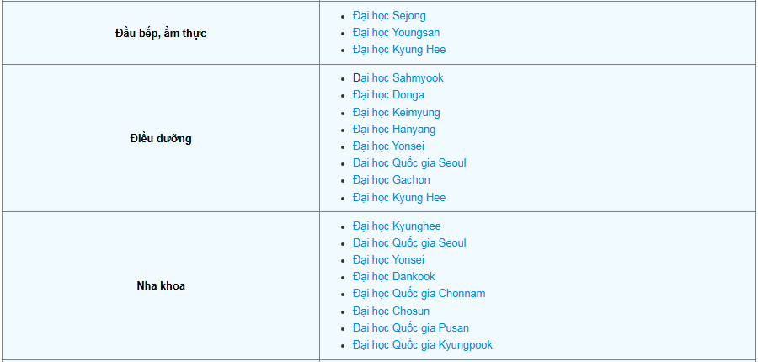The height and width of the screenshot is (362, 758).
Task: Click the Đại học Chosun link
Action: tap(391, 311)
